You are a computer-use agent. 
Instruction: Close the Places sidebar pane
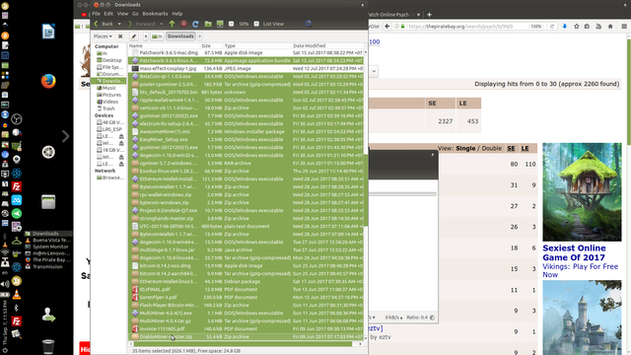[120, 36]
